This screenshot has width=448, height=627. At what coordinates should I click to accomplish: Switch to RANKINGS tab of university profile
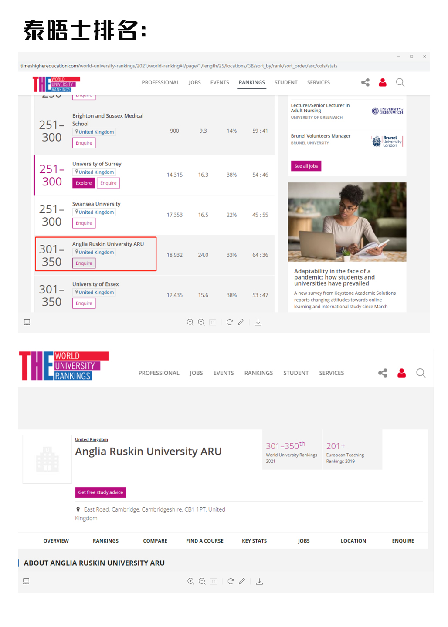(x=106, y=541)
